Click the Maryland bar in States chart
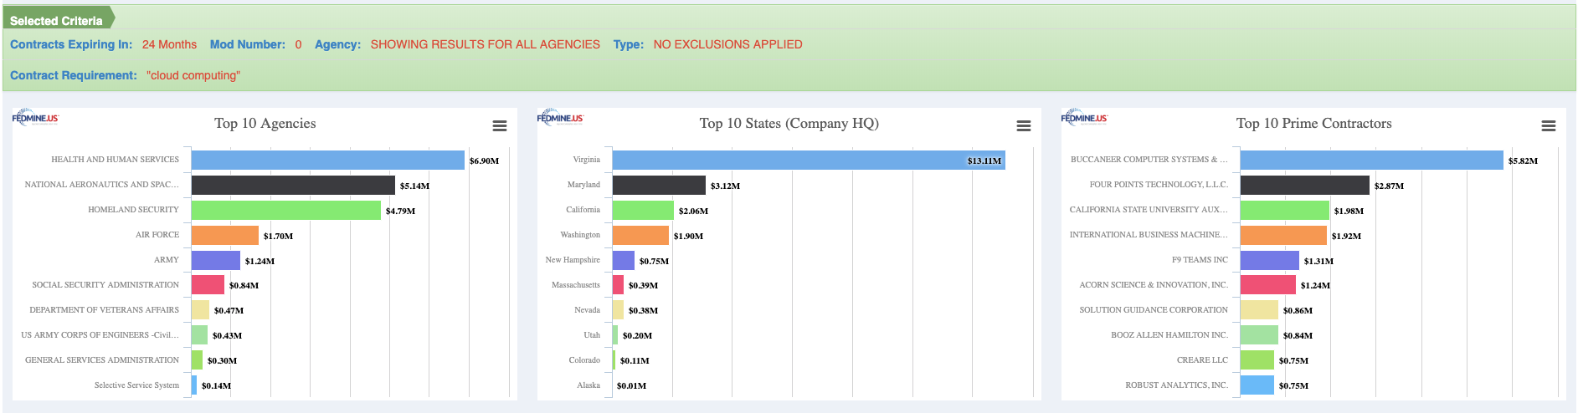Viewport: 1578px width, 413px height. (659, 185)
